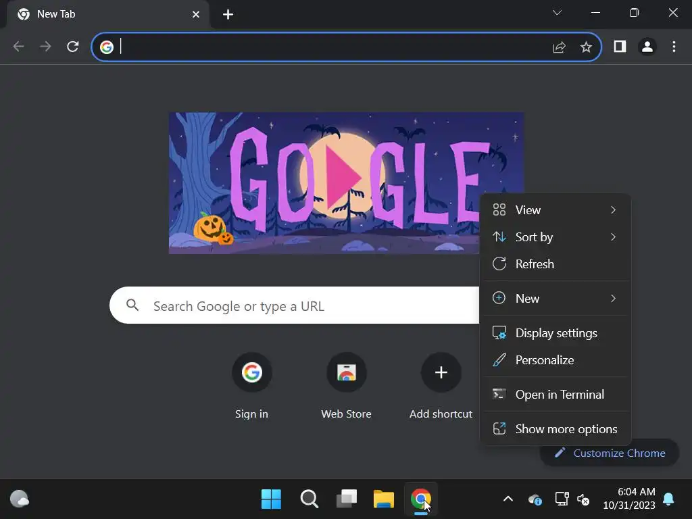692x519 pixels.
Task: Click the browser back arrow
Action: (x=18, y=47)
